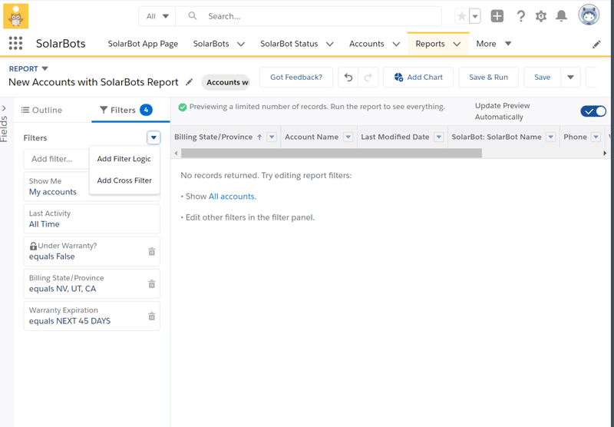Open Account Name column menu
The width and height of the screenshot is (614, 427).
click(x=348, y=137)
